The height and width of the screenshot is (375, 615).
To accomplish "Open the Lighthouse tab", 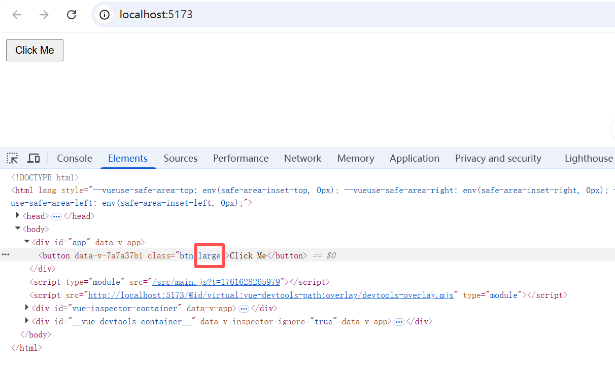I will click(x=589, y=158).
